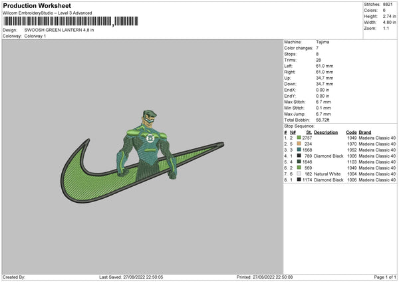Viewport: 399px width, 282px height.
Task: Click the 'Color changes:' label
Action: (299, 48)
